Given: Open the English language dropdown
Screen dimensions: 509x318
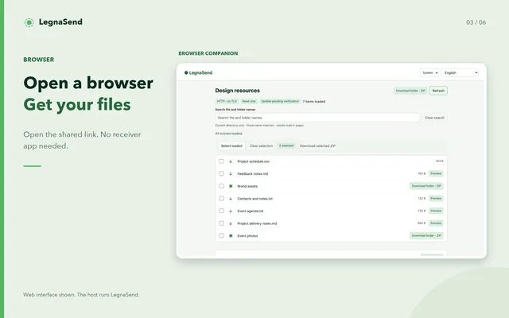Looking at the screenshot, I should click(x=460, y=72).
